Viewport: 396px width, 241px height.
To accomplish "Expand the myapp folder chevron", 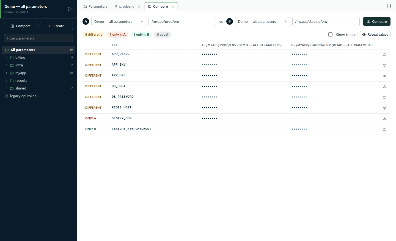I will pos(7,73).
